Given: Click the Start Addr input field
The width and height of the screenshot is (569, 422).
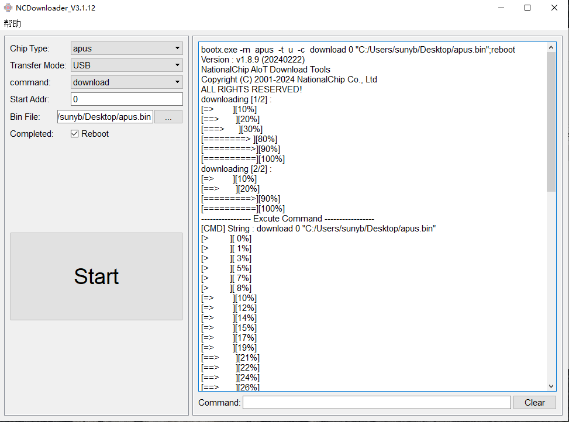Looking at the screenshot, I should pos(126,99).
